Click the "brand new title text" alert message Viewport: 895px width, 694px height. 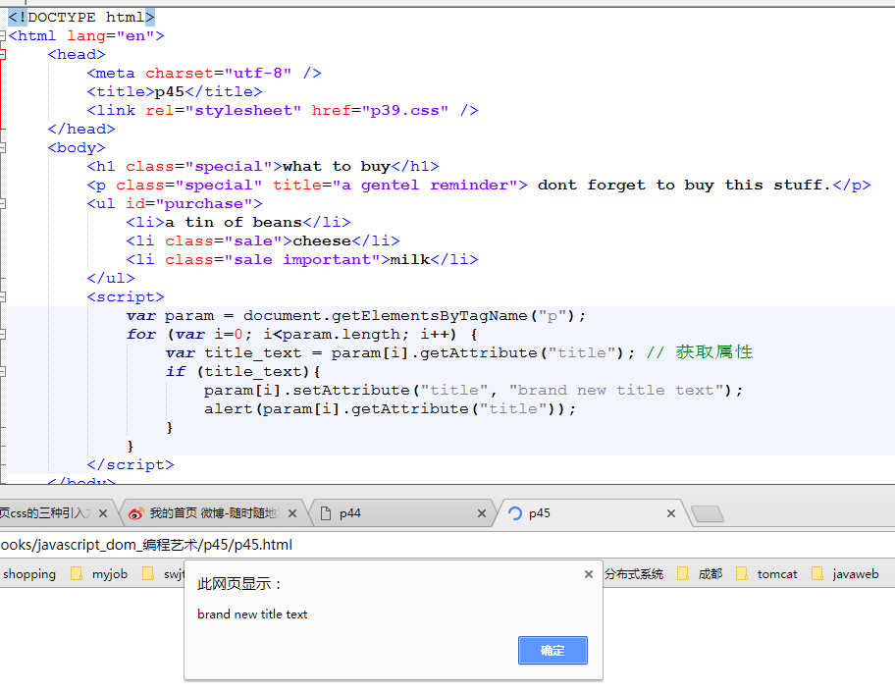pyautogui.click(x=252, y=614)
